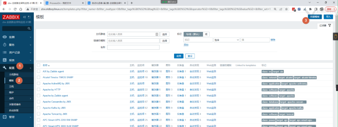The width and height of the screenshot is (338, 127).
Task: Check the Alcatel Timetra TiMOS SNMP row
Action: [38, 77]
